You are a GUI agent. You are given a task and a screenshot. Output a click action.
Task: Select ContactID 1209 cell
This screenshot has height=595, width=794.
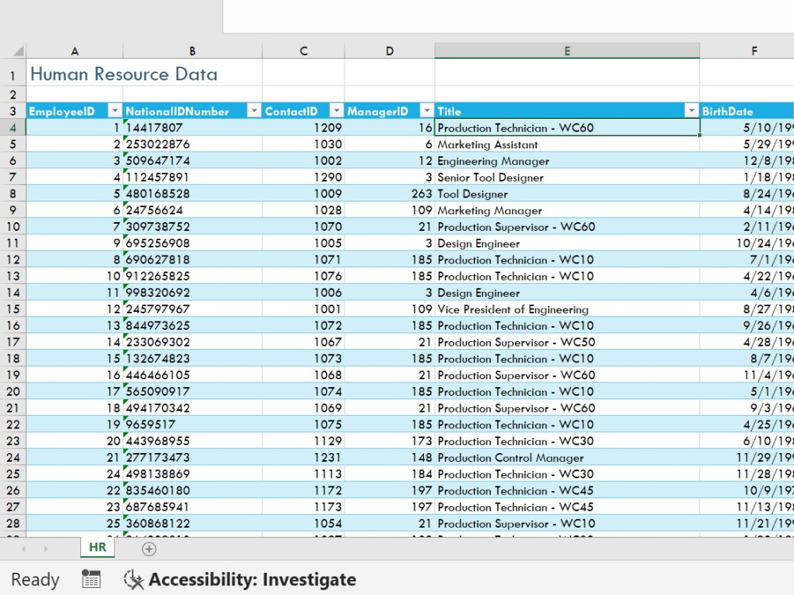tap(303, 128)
